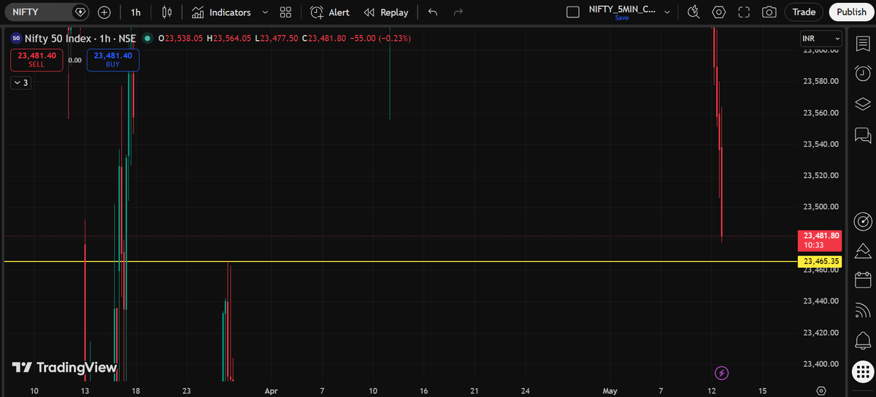Click the SELL 23,481.40 button
The height and width of the screenshot is (397, 876).
click(36, 60)
